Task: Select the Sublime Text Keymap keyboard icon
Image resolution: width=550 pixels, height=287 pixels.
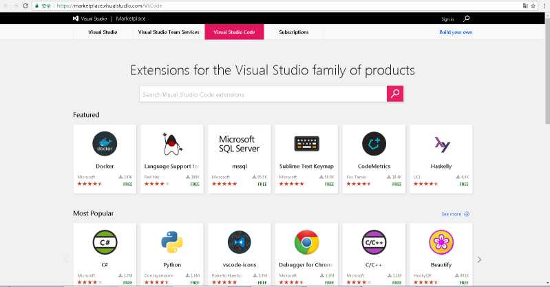Action: [306, 144]
